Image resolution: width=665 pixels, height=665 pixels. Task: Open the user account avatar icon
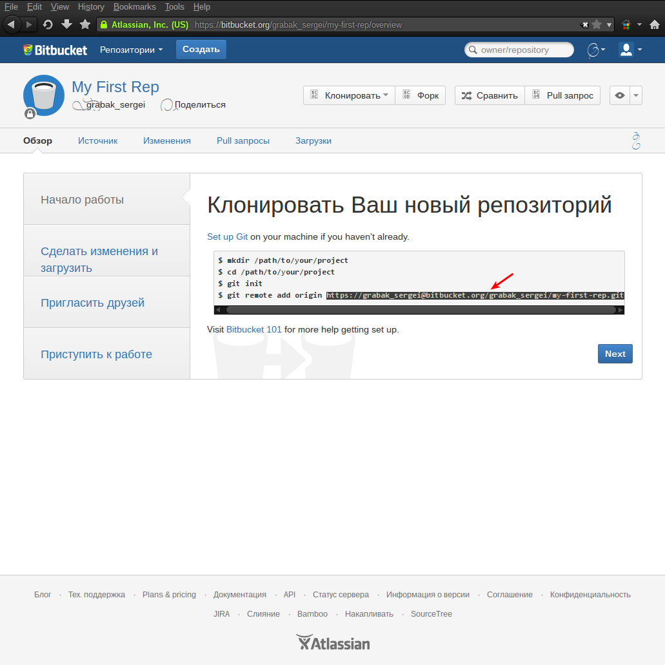624,50
